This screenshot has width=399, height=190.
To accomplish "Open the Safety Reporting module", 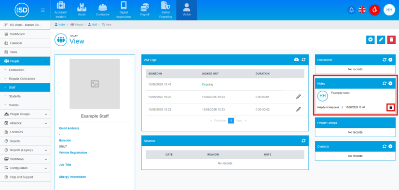I will (x=165, y=10).
